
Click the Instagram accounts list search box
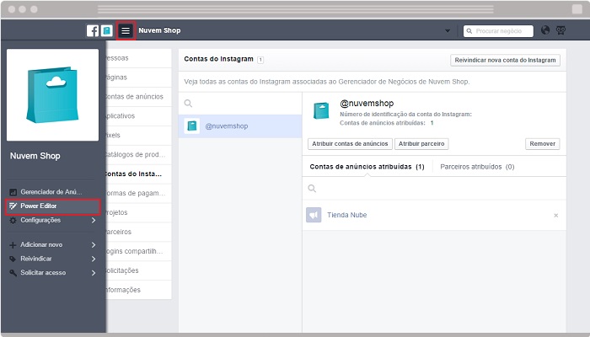(240, 104)
